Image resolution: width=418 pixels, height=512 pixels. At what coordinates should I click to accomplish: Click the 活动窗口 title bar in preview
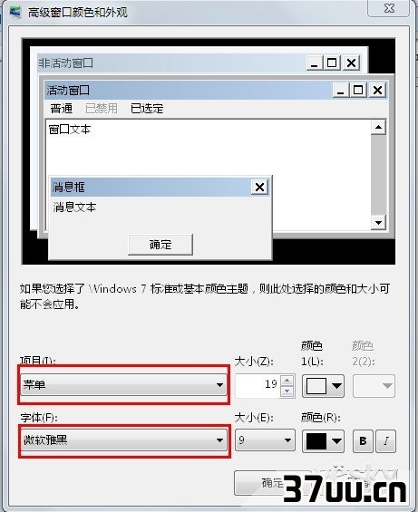(x=188, y=90)
